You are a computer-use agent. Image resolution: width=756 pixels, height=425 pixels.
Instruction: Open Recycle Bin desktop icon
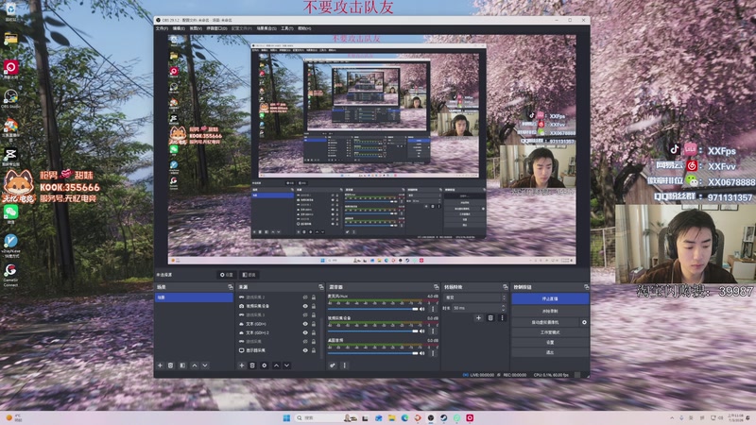click(x=10, y=10)
